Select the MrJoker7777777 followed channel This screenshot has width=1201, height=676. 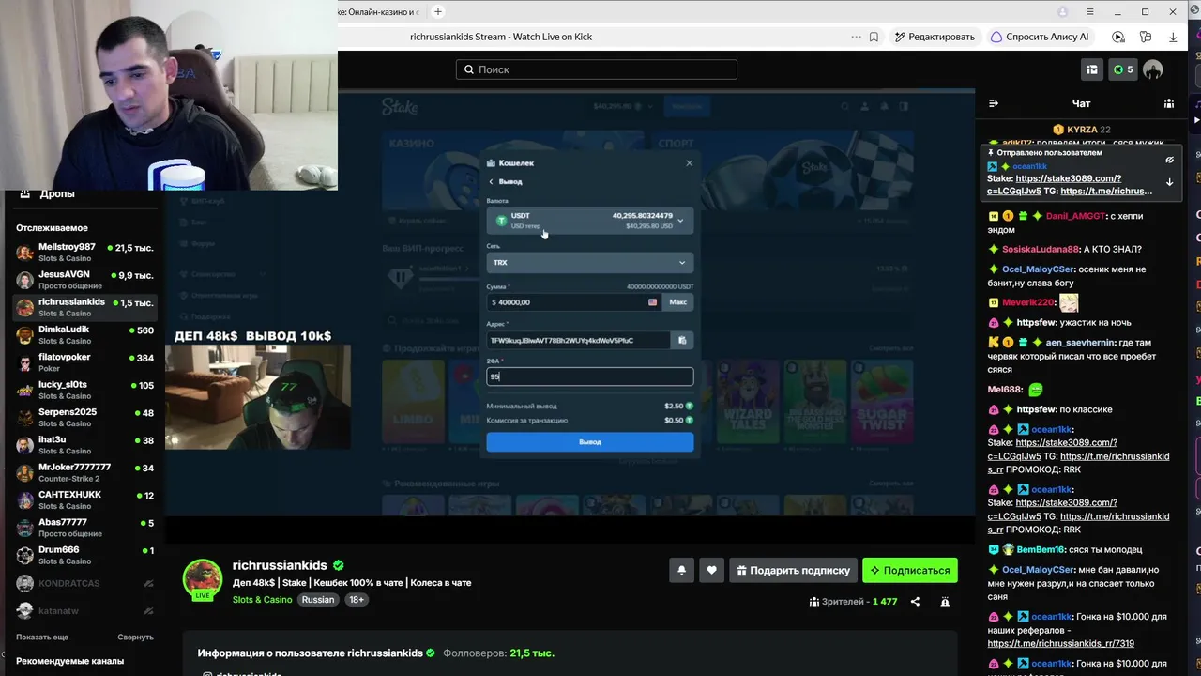[84, 472]
